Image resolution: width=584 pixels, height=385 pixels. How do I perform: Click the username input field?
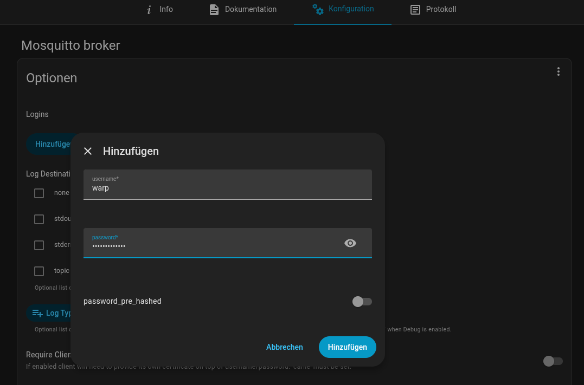click(x=228, y=185)
